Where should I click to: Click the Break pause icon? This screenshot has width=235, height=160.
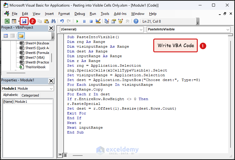pos(84,21)
